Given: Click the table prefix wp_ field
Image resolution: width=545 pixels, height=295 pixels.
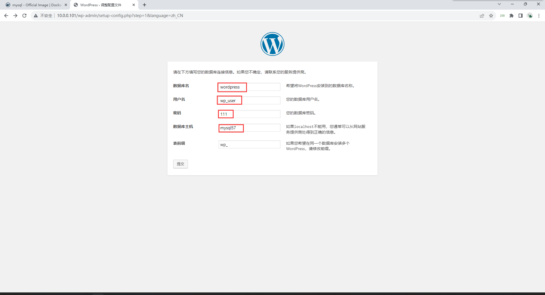Looking at the screenshot, I should coord(249,145).
